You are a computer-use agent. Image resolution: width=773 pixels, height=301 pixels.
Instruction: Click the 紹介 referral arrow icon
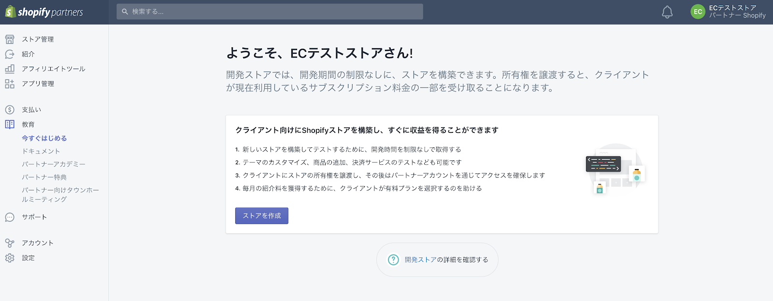tap(10, 54)
